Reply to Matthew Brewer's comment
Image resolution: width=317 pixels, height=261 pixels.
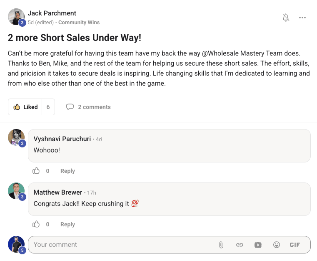(x=67, y=224)
